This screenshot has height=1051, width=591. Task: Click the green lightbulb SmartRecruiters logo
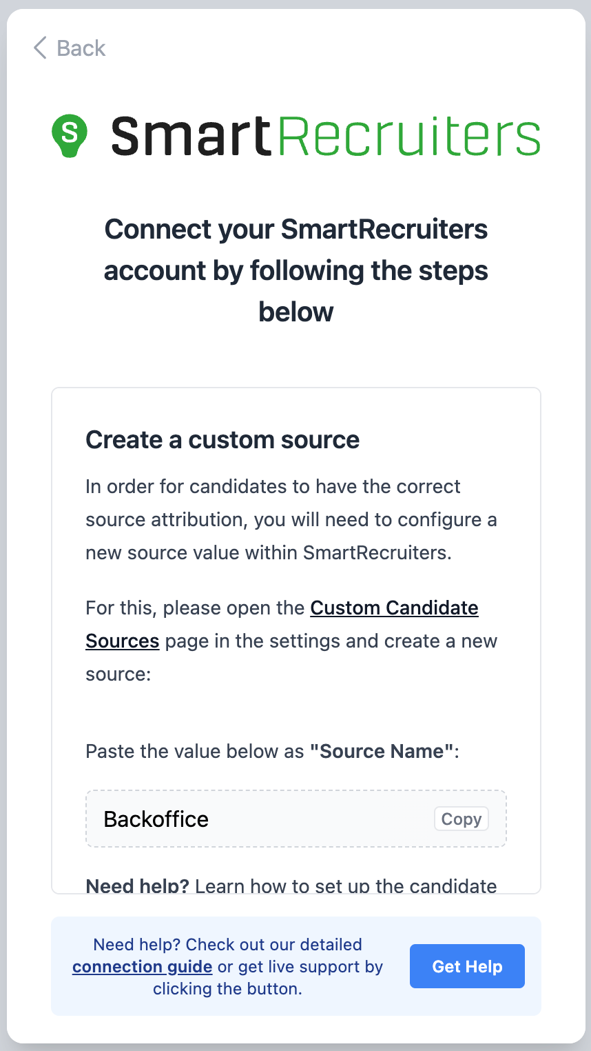[x=70, y=134]
